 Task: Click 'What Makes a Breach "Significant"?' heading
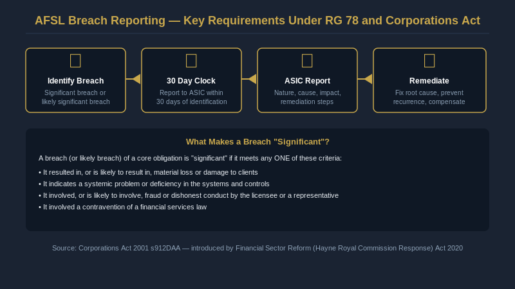[x=257, y=141]
